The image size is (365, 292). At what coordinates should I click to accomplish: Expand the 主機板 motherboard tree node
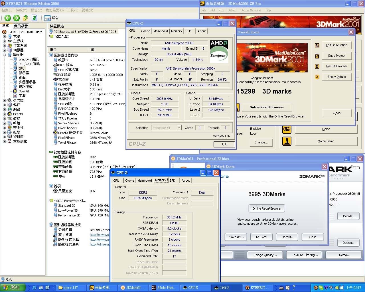click(x=4, y=41)
